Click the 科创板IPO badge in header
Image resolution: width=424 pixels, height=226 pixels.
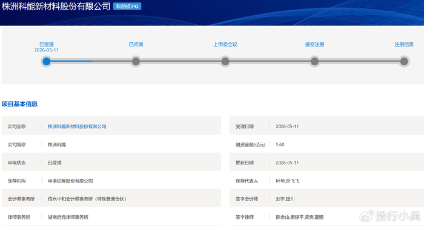[x=127, y=7]
